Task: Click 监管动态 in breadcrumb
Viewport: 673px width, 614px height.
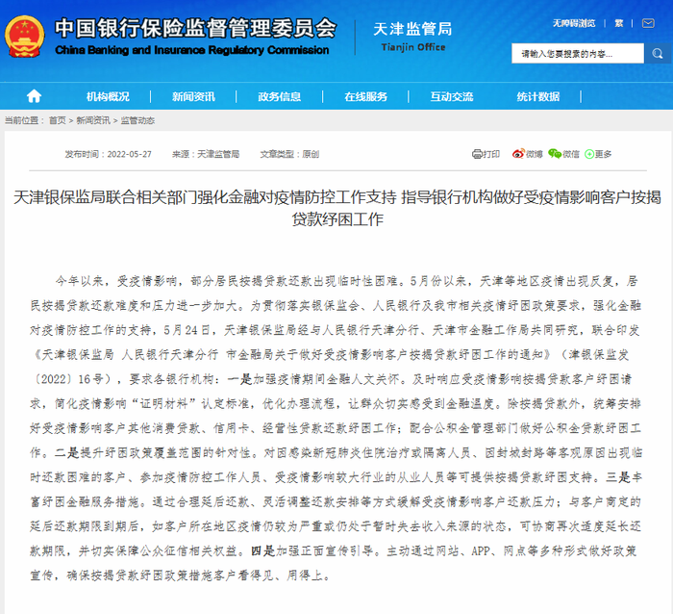Action: 137,120
